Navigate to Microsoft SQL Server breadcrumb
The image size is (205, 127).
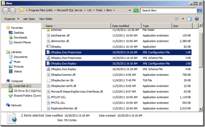69,10
